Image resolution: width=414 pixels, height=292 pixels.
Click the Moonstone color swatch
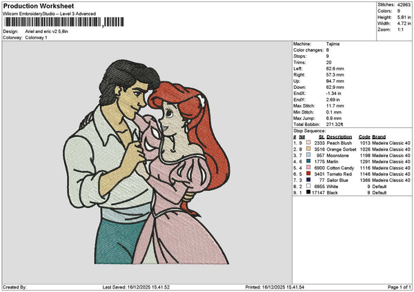click(308, 155)
